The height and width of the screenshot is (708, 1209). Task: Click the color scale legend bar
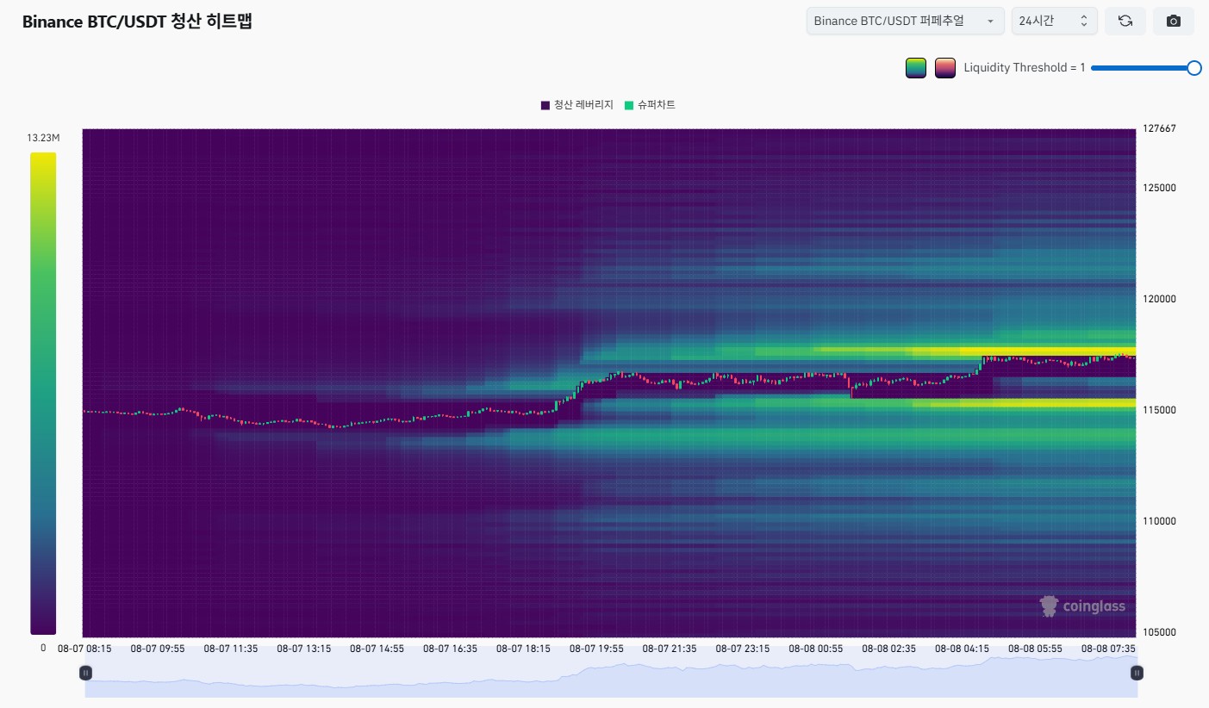point(43,394)
